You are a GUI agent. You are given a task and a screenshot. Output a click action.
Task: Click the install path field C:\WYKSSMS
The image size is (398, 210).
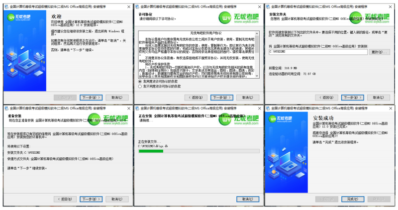point(318,52)
